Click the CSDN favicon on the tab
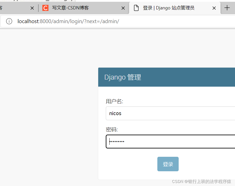The height and width of the screenshot is (186, 235). coord(45,8)
